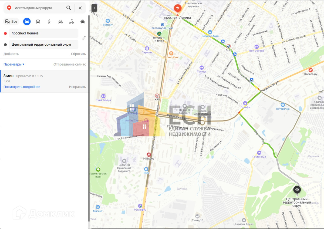This screenshot has height=229, width=324.
Task: Click 'Сбросить' to reset the route
Action: (78, 54)
